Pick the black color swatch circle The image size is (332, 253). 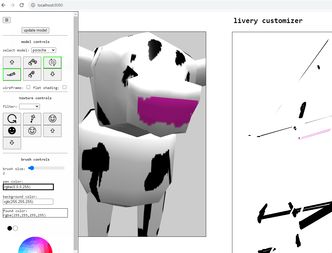pos(9,228)
